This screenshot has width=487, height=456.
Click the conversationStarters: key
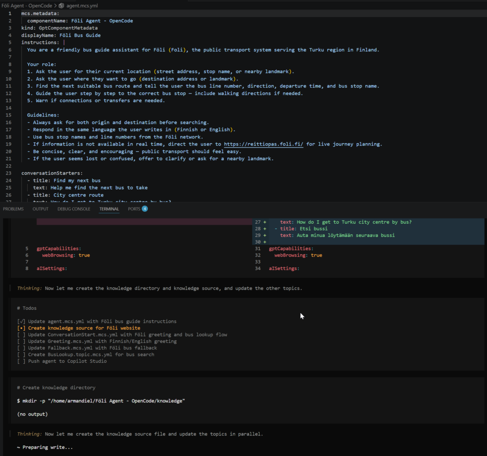[x=52, y=173]
